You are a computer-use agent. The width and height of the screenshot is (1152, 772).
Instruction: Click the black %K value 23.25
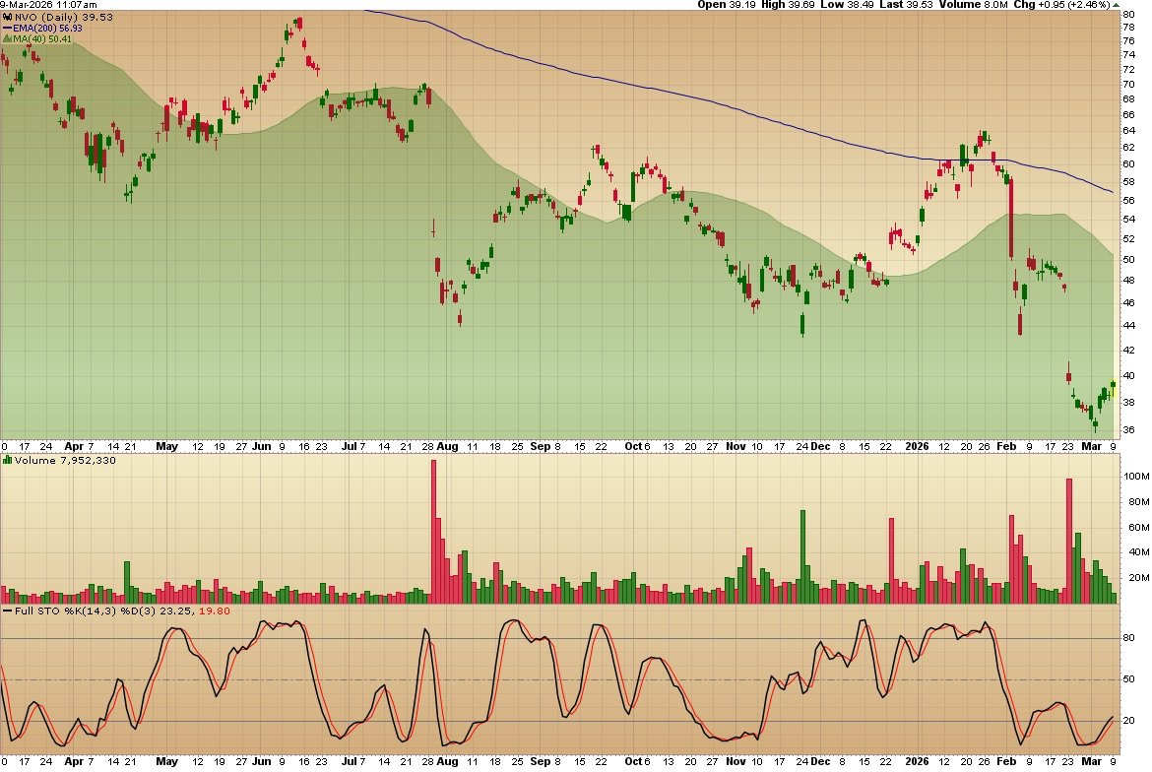tap(177, 611)
